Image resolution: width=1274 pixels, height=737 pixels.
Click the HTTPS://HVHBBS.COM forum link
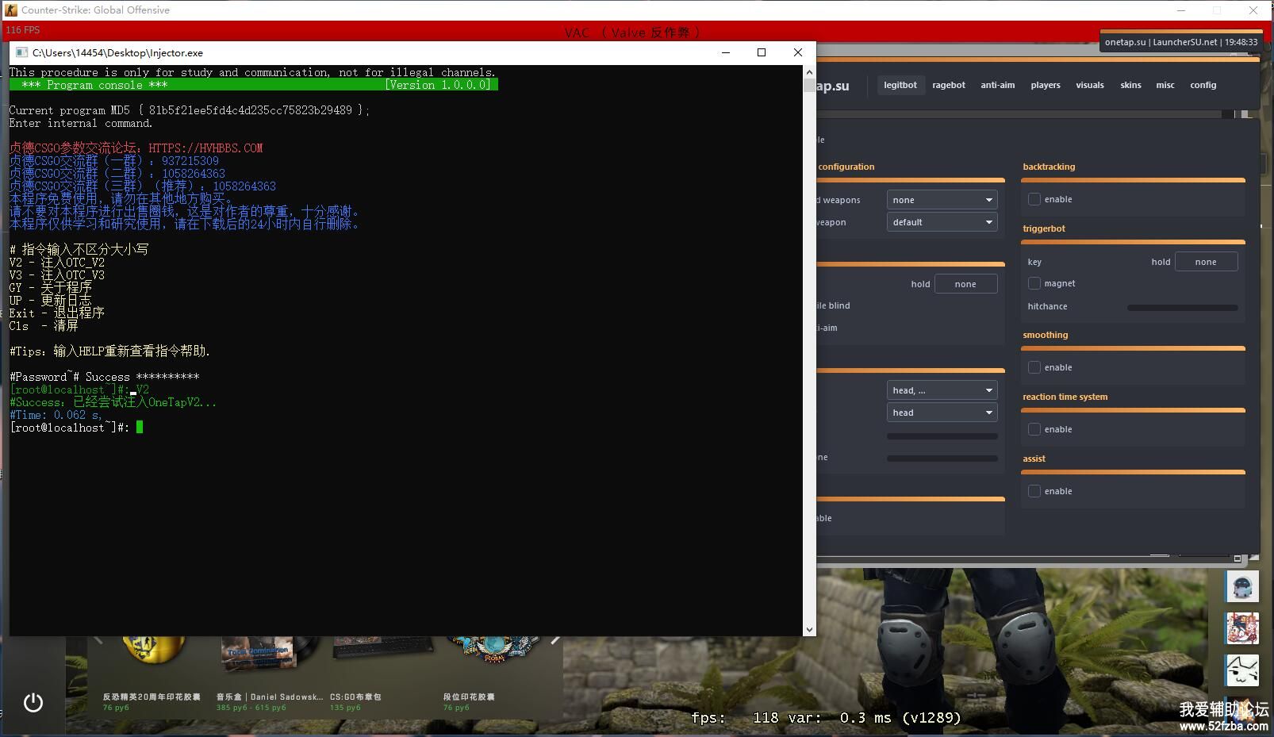click(205, 148)
